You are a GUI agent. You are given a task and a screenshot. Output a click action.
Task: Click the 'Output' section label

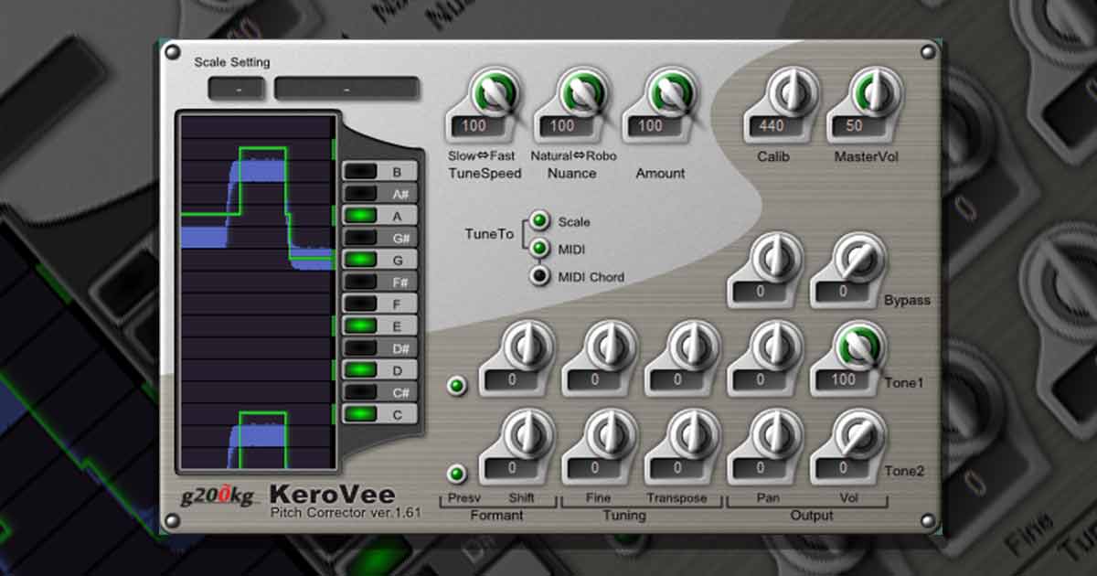[812, 516]
